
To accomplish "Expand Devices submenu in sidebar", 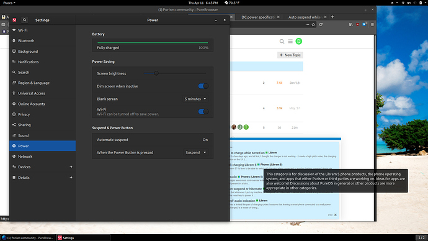I will [x=42, y=167].
